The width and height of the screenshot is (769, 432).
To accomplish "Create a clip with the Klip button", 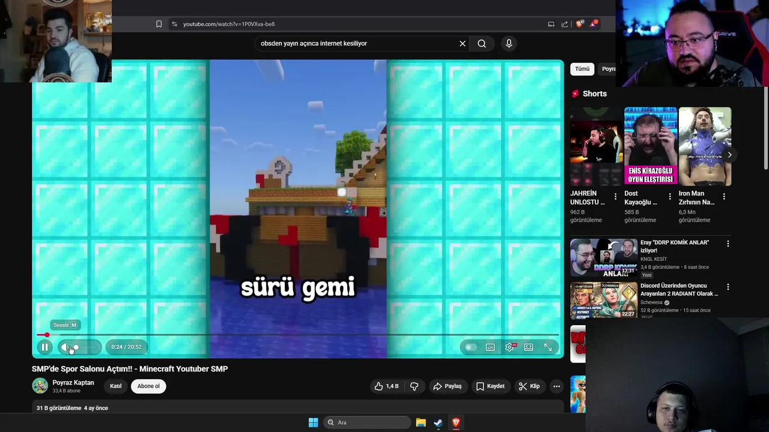I will click(x=529, y=386).
